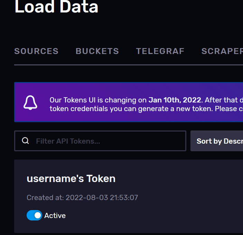Click the divider line beneath the tabs
Screen dimensions: 243x235
pos(129,65)
